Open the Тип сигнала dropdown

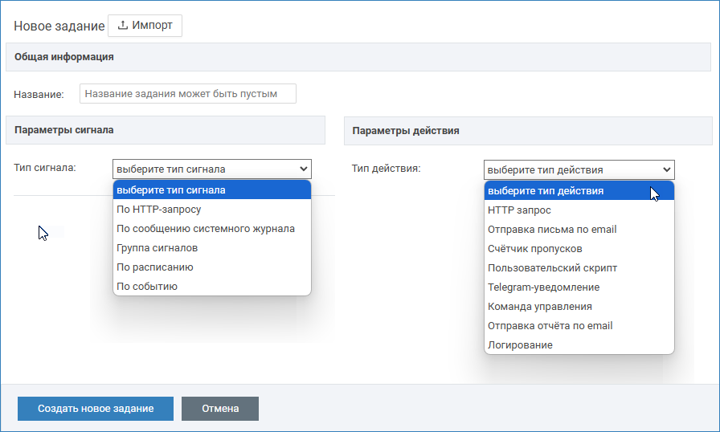(211, 169)
